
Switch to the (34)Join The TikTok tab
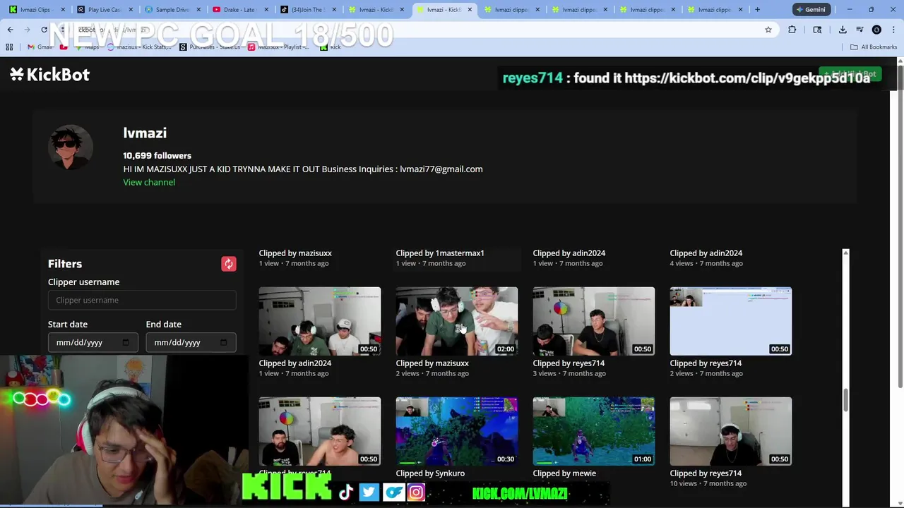307,10
